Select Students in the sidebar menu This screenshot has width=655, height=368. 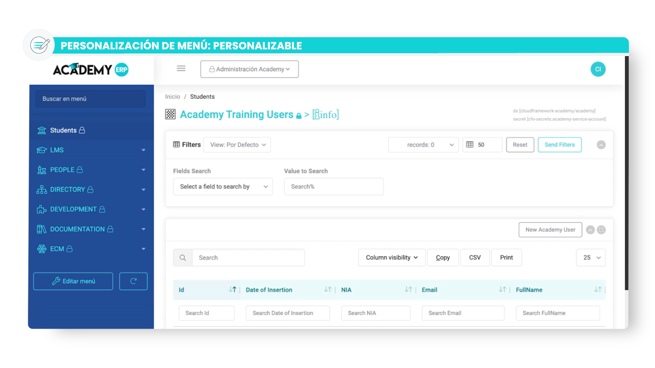tap(91, 131)
